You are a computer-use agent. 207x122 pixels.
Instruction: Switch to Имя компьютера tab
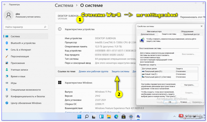coord(154,31)
